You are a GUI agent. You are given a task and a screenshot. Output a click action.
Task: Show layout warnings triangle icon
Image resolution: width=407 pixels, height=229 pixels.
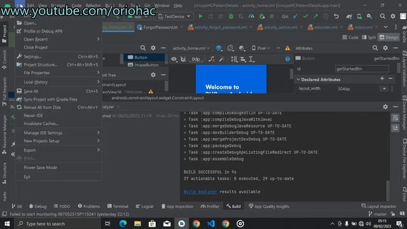287,48
